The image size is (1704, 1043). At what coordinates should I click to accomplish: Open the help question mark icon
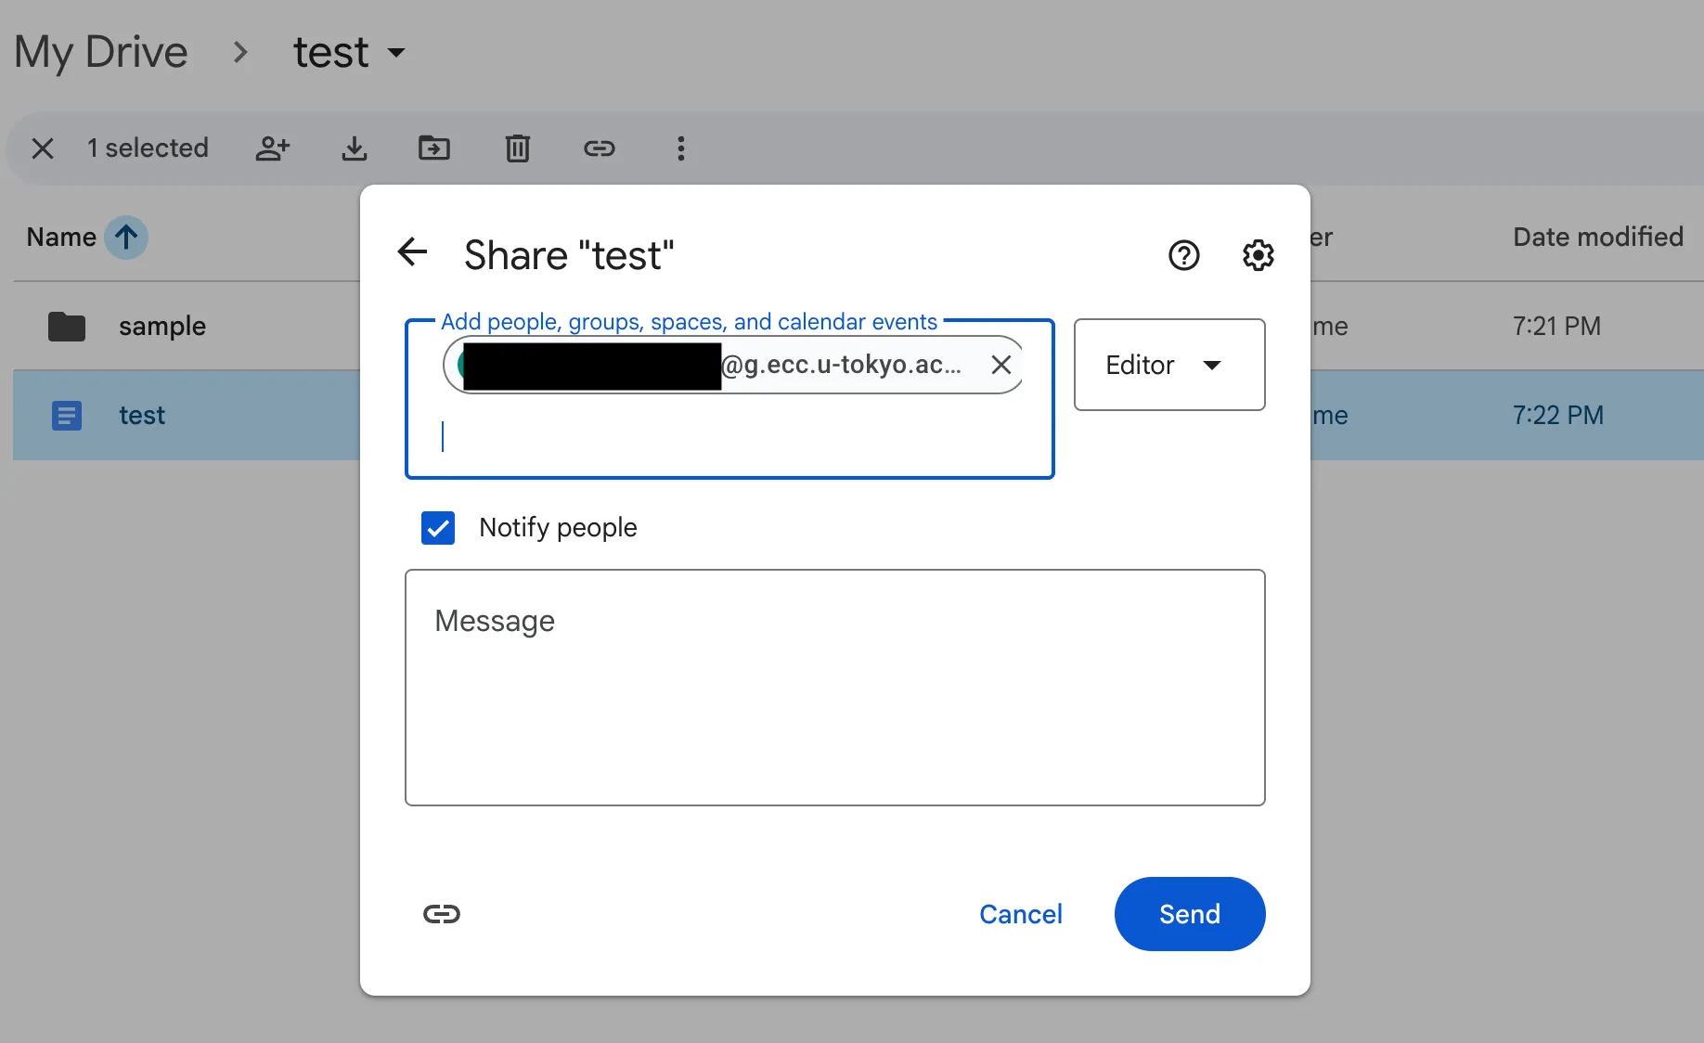point(1184,255)
